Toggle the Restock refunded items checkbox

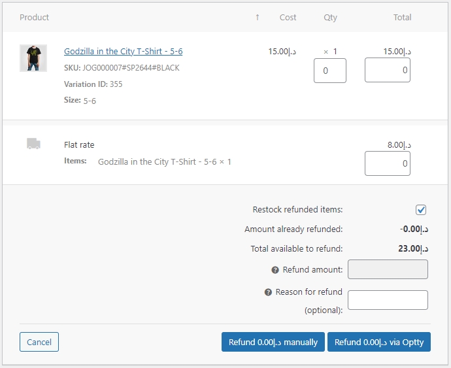click(421, 210)
